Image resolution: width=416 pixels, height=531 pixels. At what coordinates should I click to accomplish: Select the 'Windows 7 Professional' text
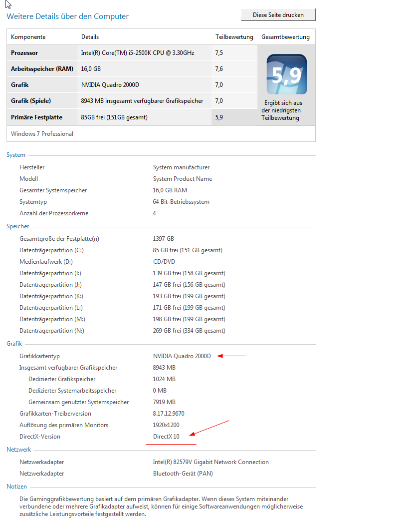[x=42, y=134]
